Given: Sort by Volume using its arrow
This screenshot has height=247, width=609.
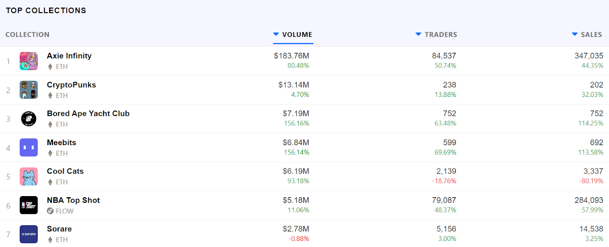Looking at the screenshot, I should pos(276,34).
